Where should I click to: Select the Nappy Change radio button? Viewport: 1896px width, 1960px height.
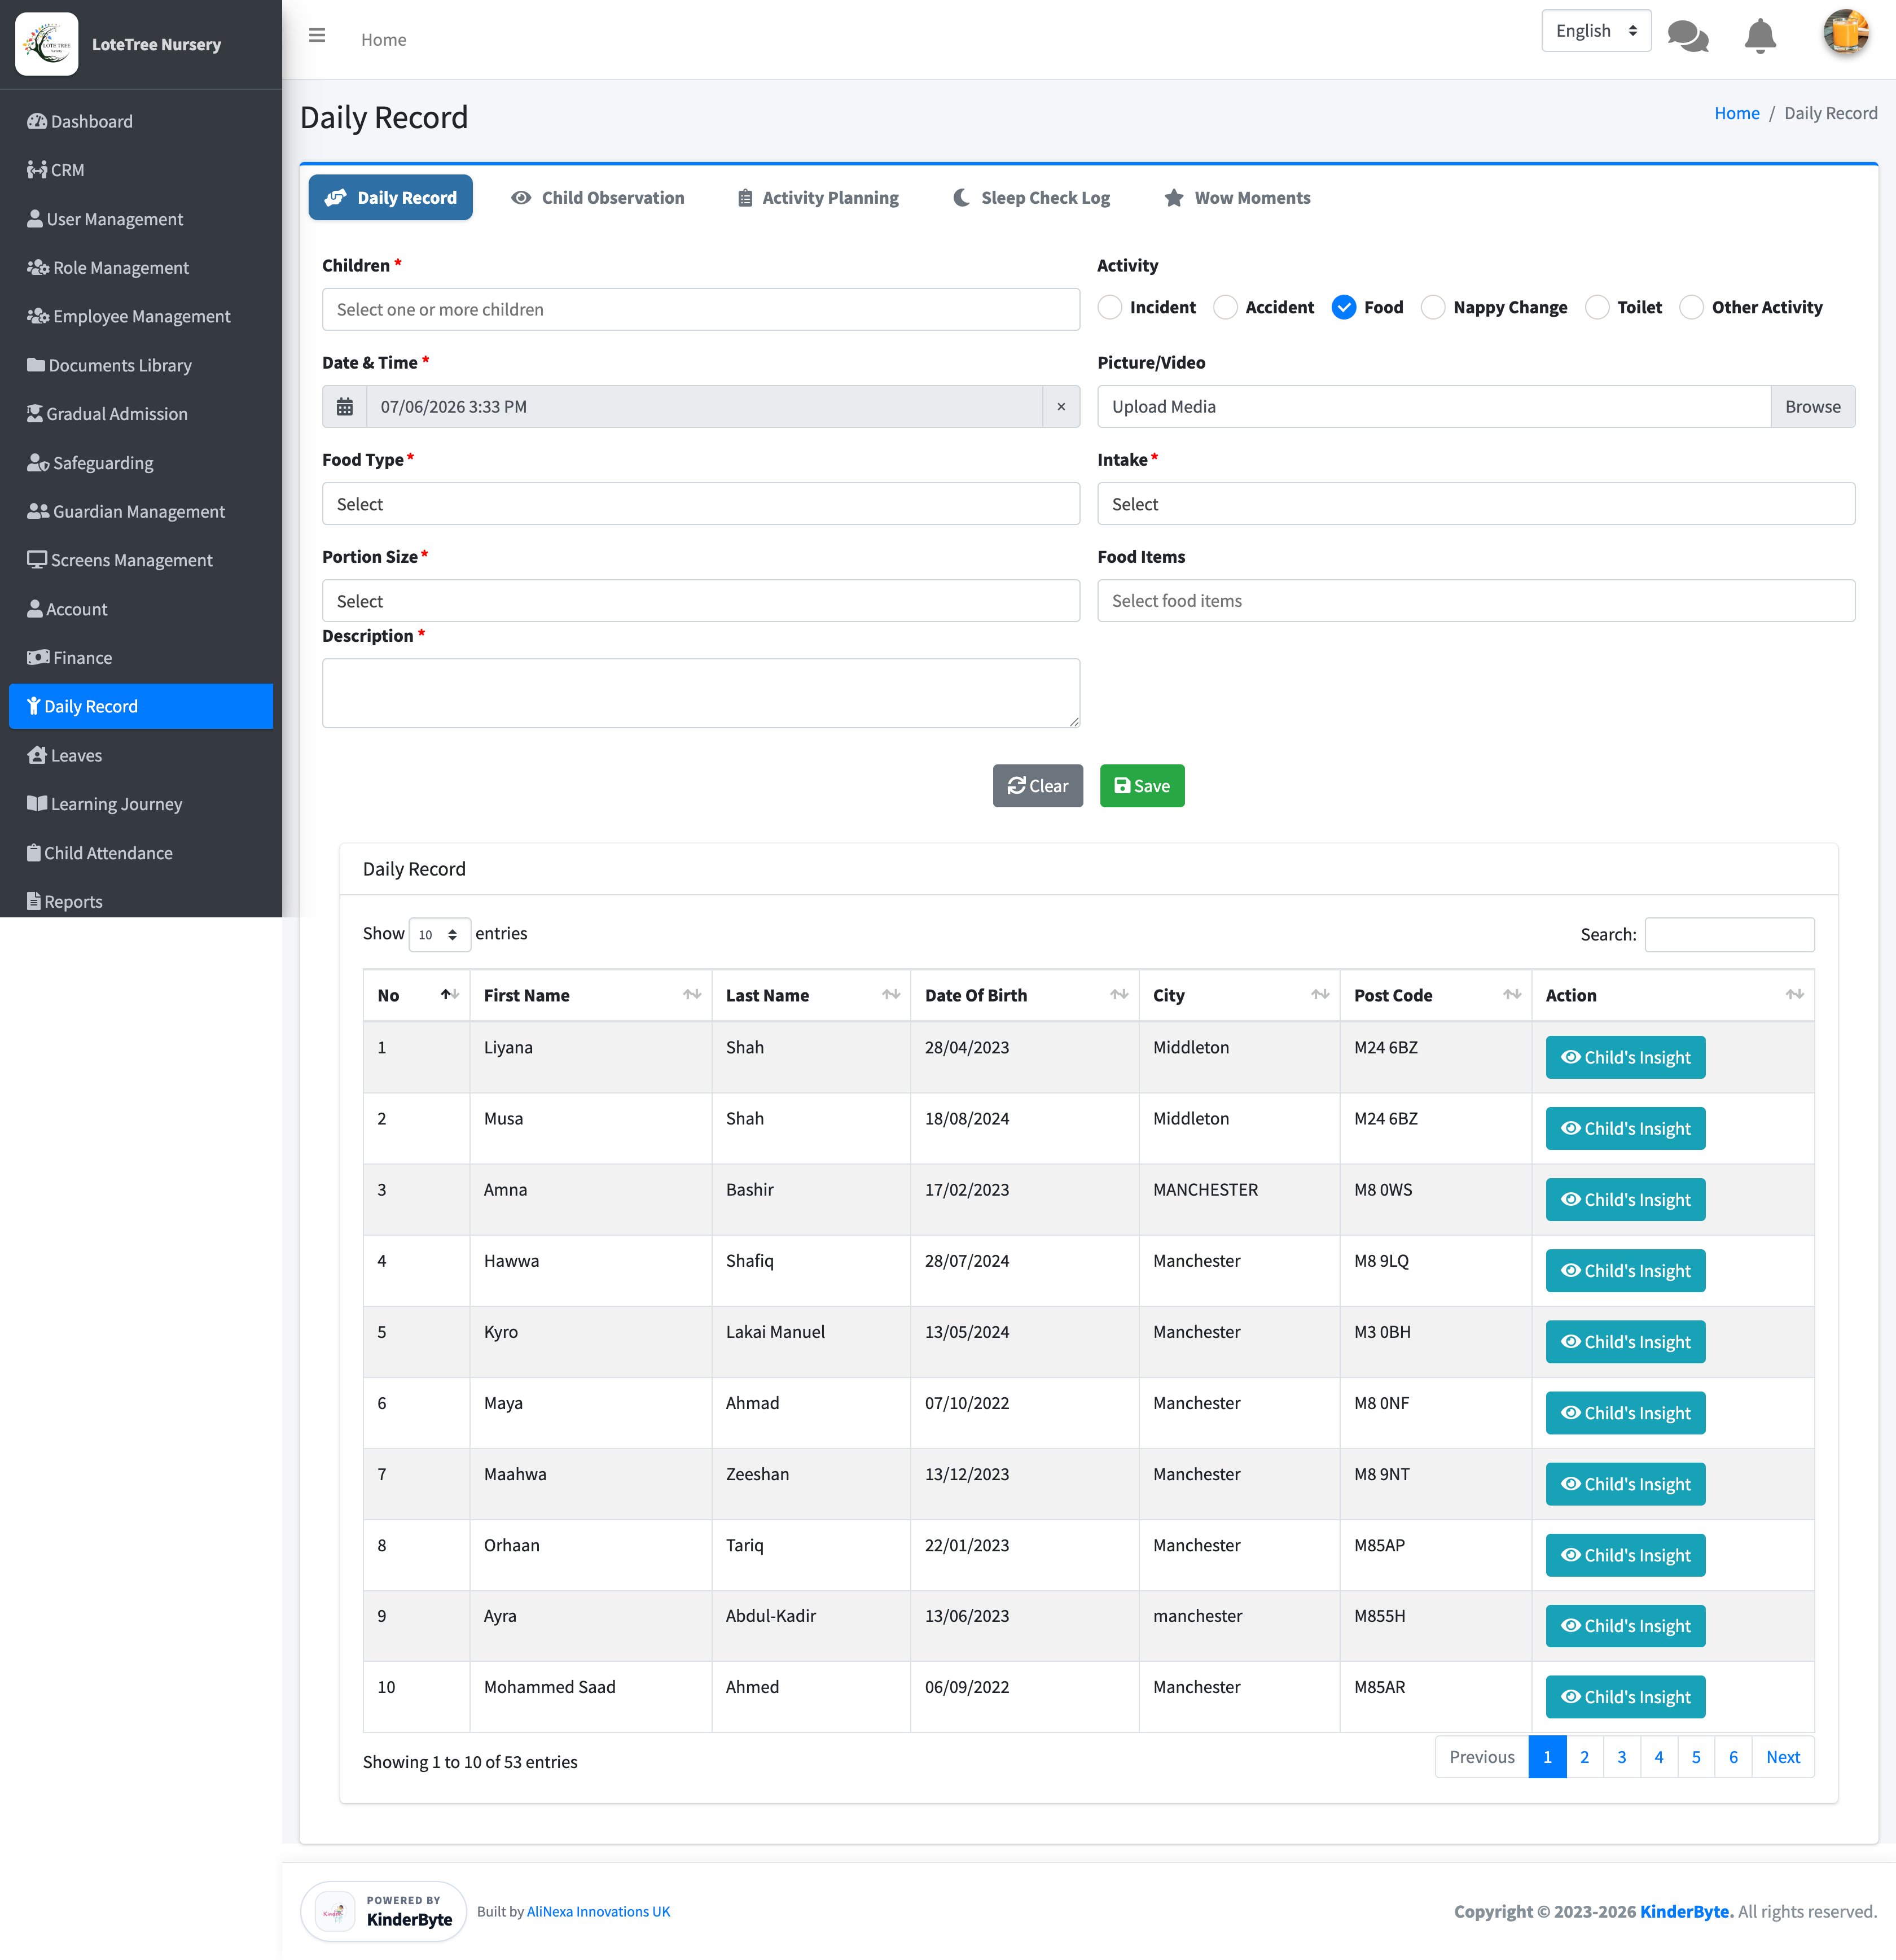(1433, 307)
